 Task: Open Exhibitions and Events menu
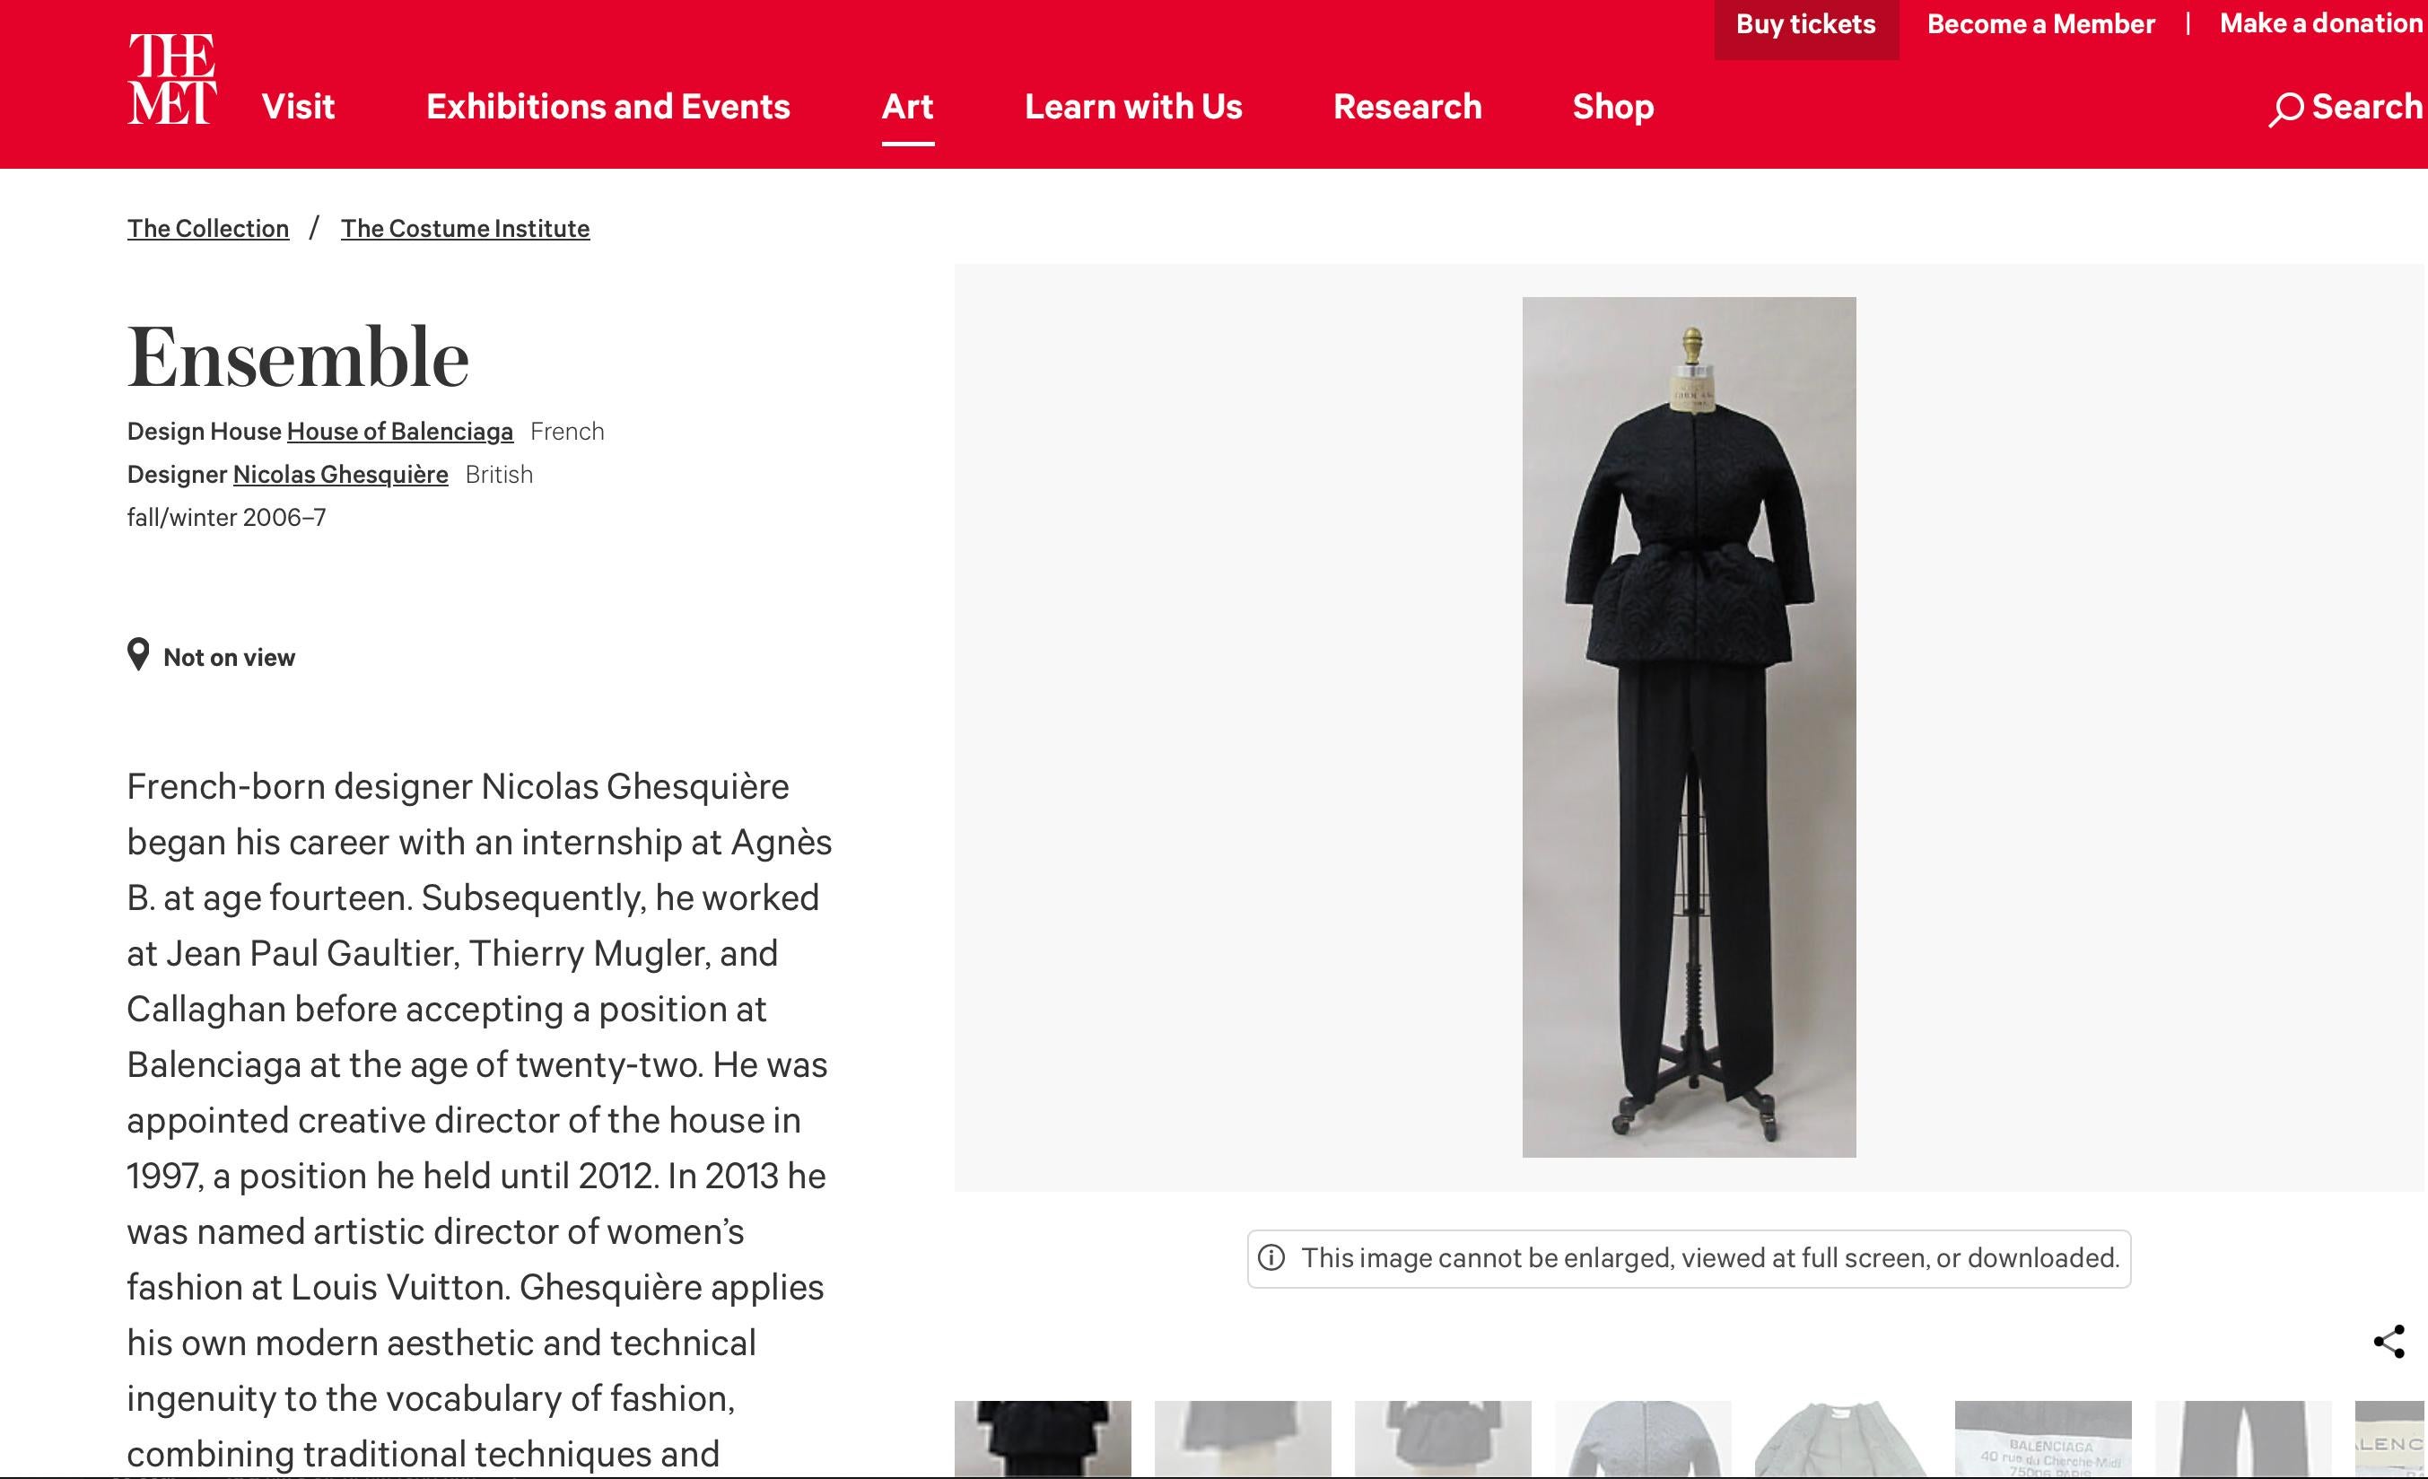tap(608, 107)
